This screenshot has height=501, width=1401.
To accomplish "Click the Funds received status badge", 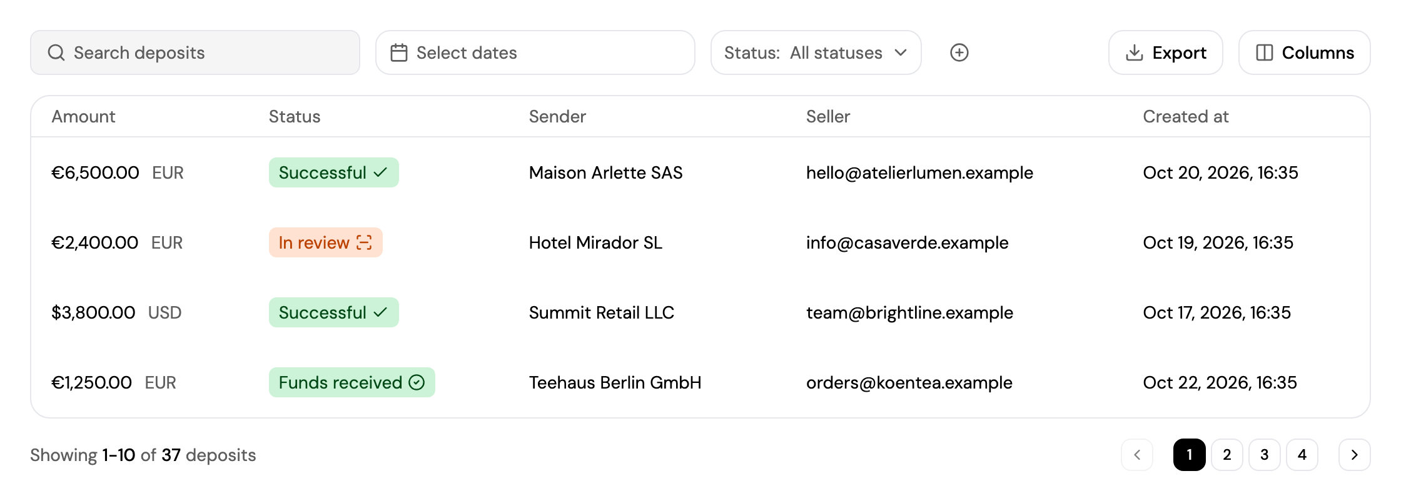I will pos(352,382).
